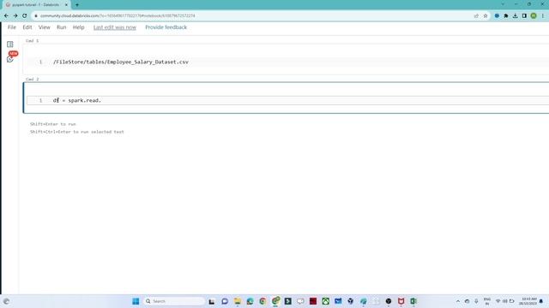Share this page from the address bar

click(x=476, y=15)
